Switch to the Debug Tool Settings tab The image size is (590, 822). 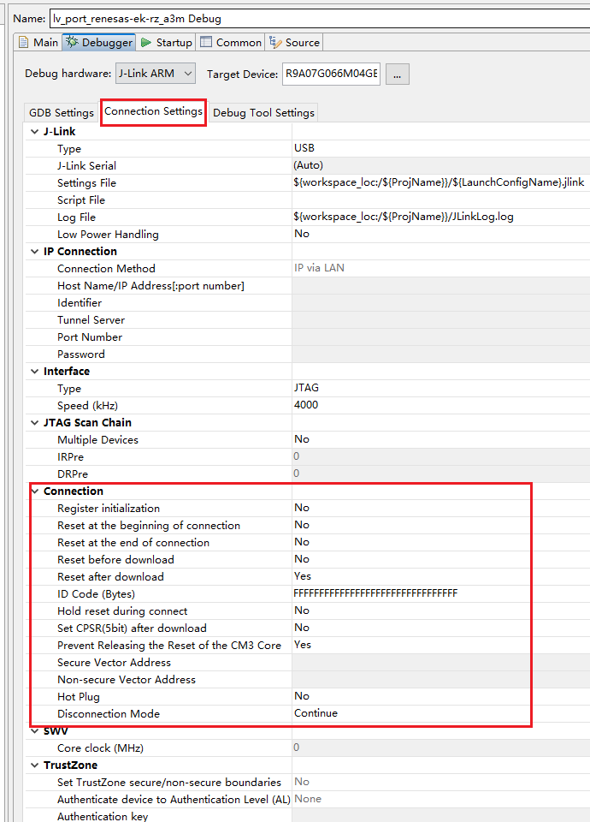(x=263, y=113)
